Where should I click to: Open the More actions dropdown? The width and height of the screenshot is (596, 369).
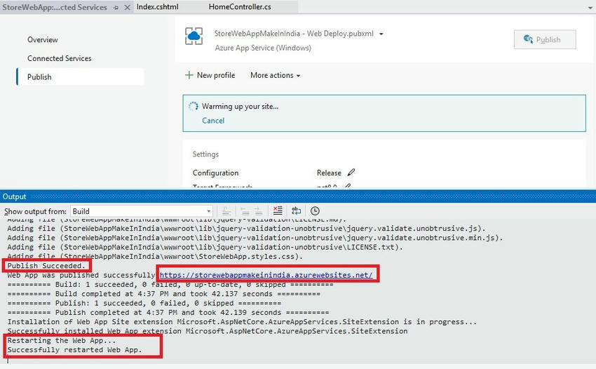(x=275, y=75)
